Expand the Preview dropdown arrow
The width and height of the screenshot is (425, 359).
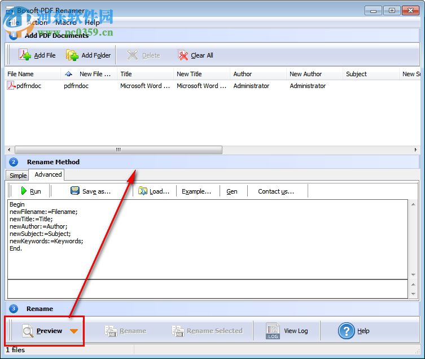pyautogui.click(x=74, y=331)
